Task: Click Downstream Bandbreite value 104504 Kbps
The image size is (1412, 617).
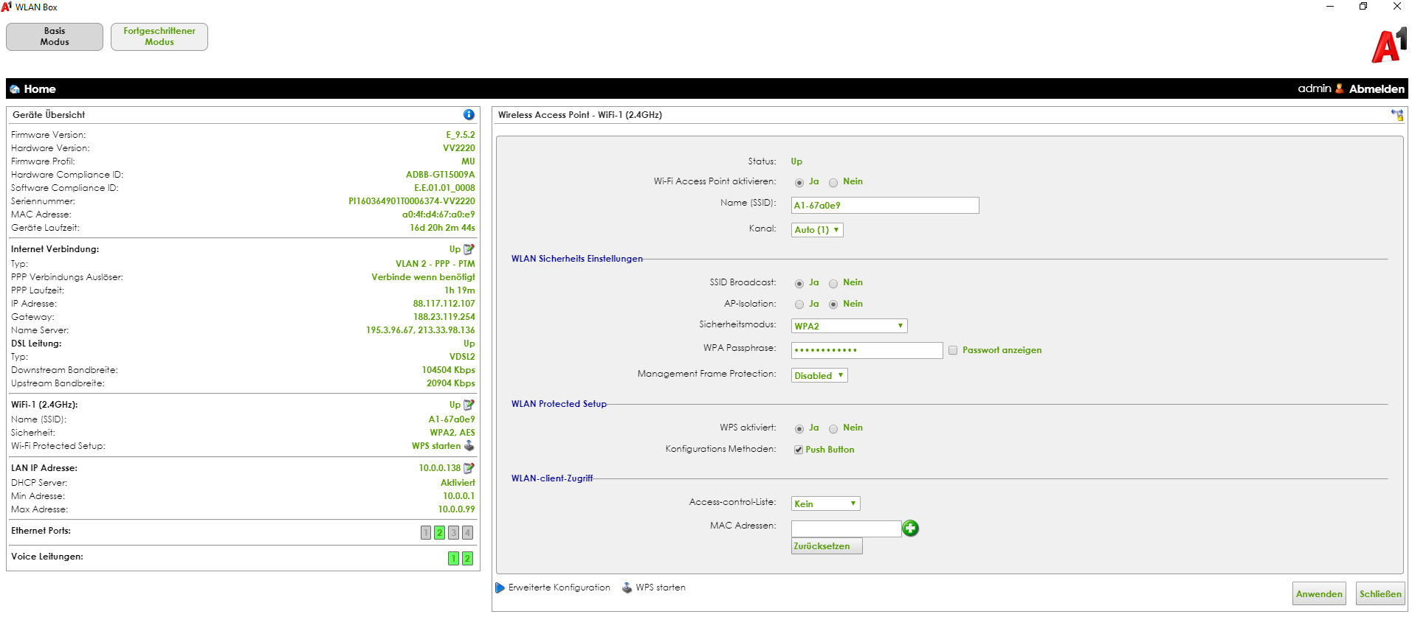Action: pyautogui.click(x=449, y=370)
